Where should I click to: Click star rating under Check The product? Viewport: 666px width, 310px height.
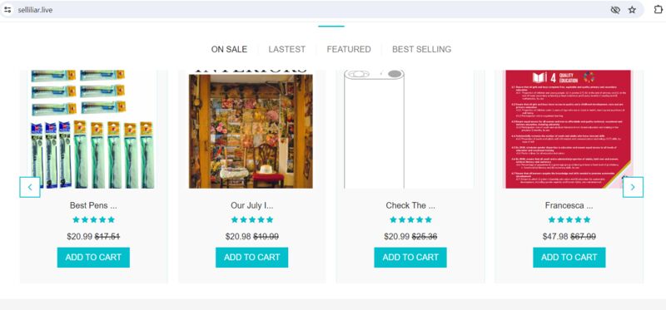tap(410, 219)
